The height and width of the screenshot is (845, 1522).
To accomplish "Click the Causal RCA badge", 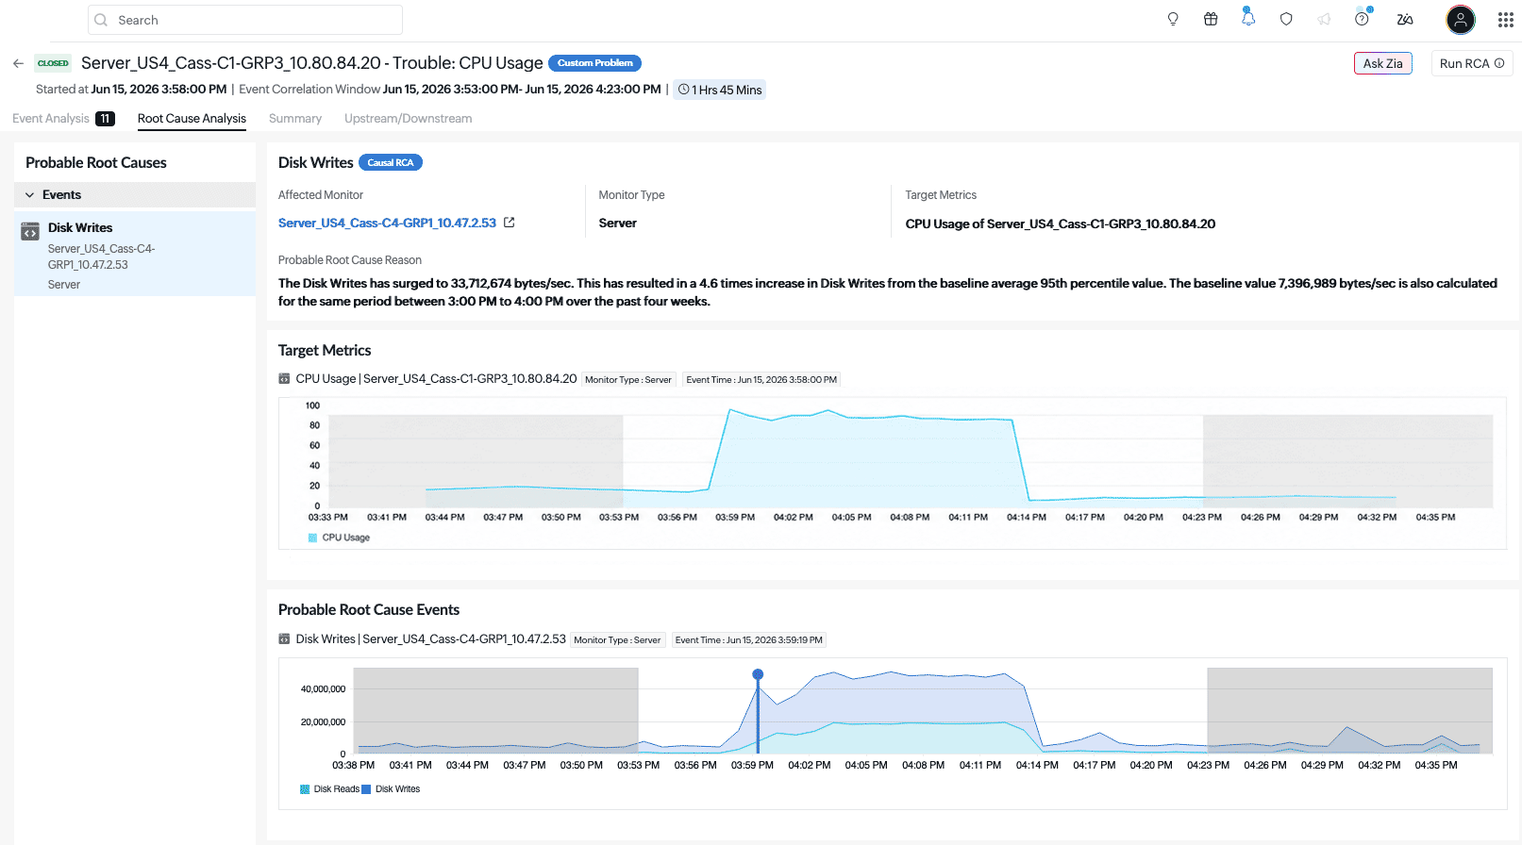I will [391, 162].
